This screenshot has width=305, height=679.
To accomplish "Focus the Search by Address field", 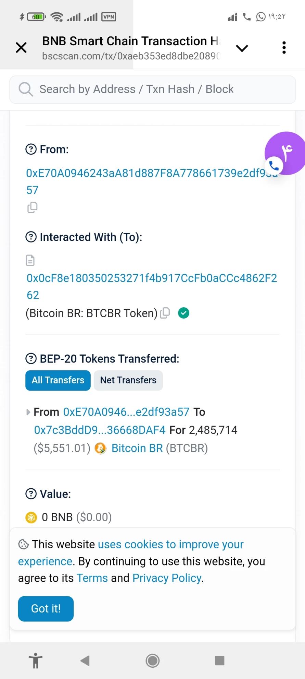I will (153, 90).
